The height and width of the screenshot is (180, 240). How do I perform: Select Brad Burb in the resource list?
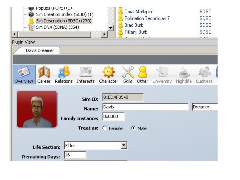134,25
